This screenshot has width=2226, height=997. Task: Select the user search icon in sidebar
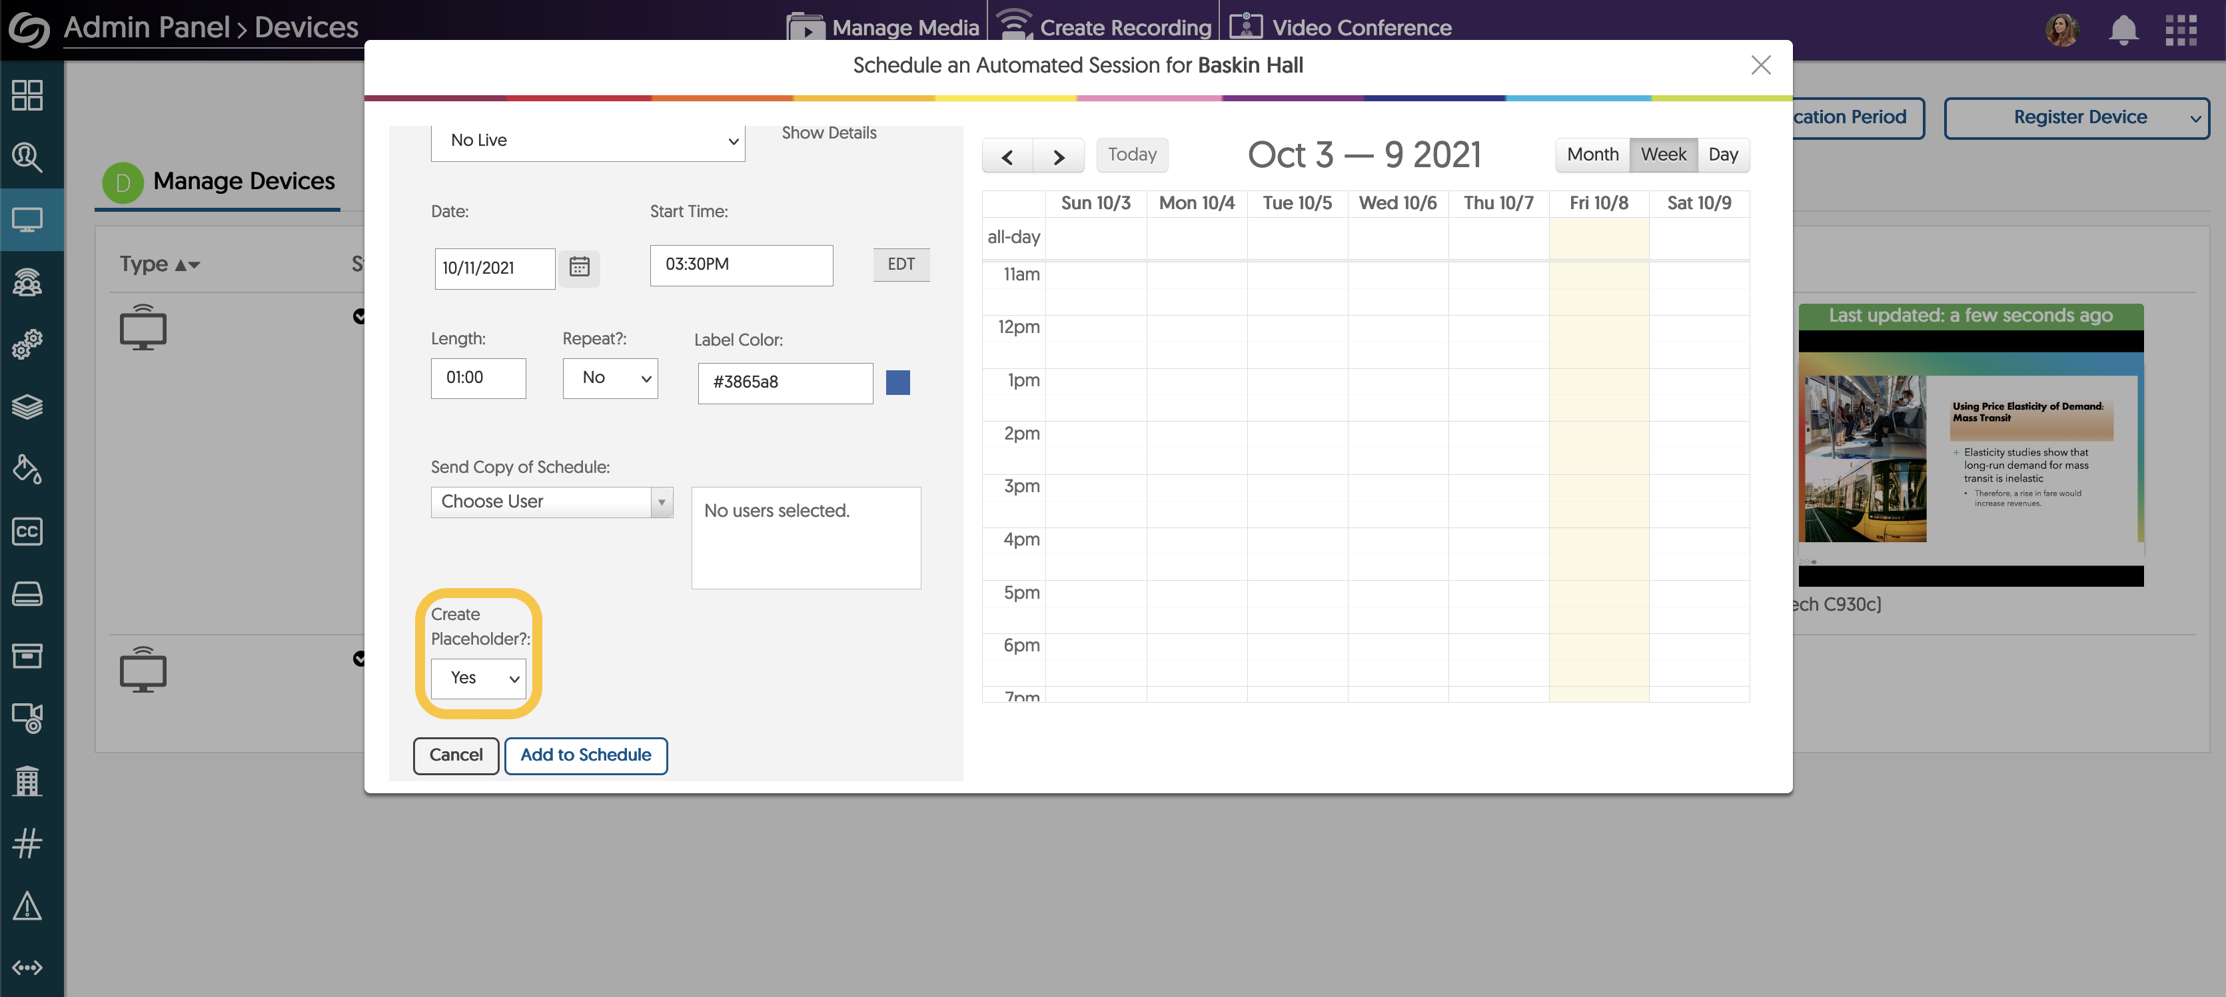pos(27,157)
